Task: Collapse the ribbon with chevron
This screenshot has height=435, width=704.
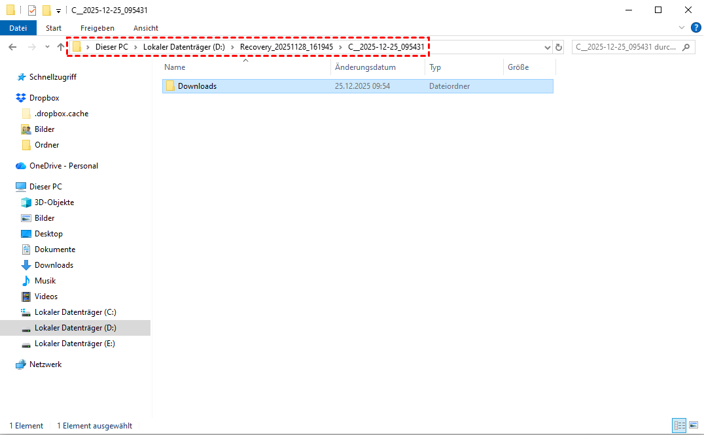Action: click(682, 27)
